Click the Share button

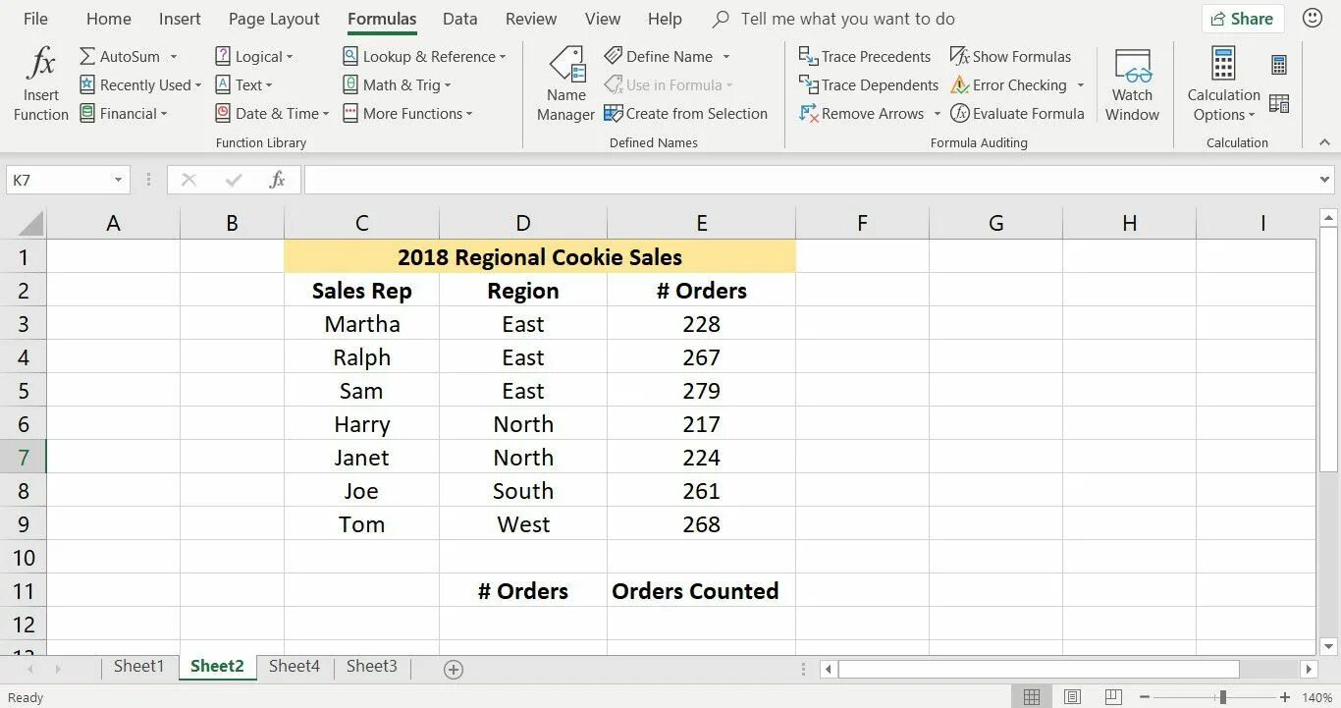tap(1243, 19)
